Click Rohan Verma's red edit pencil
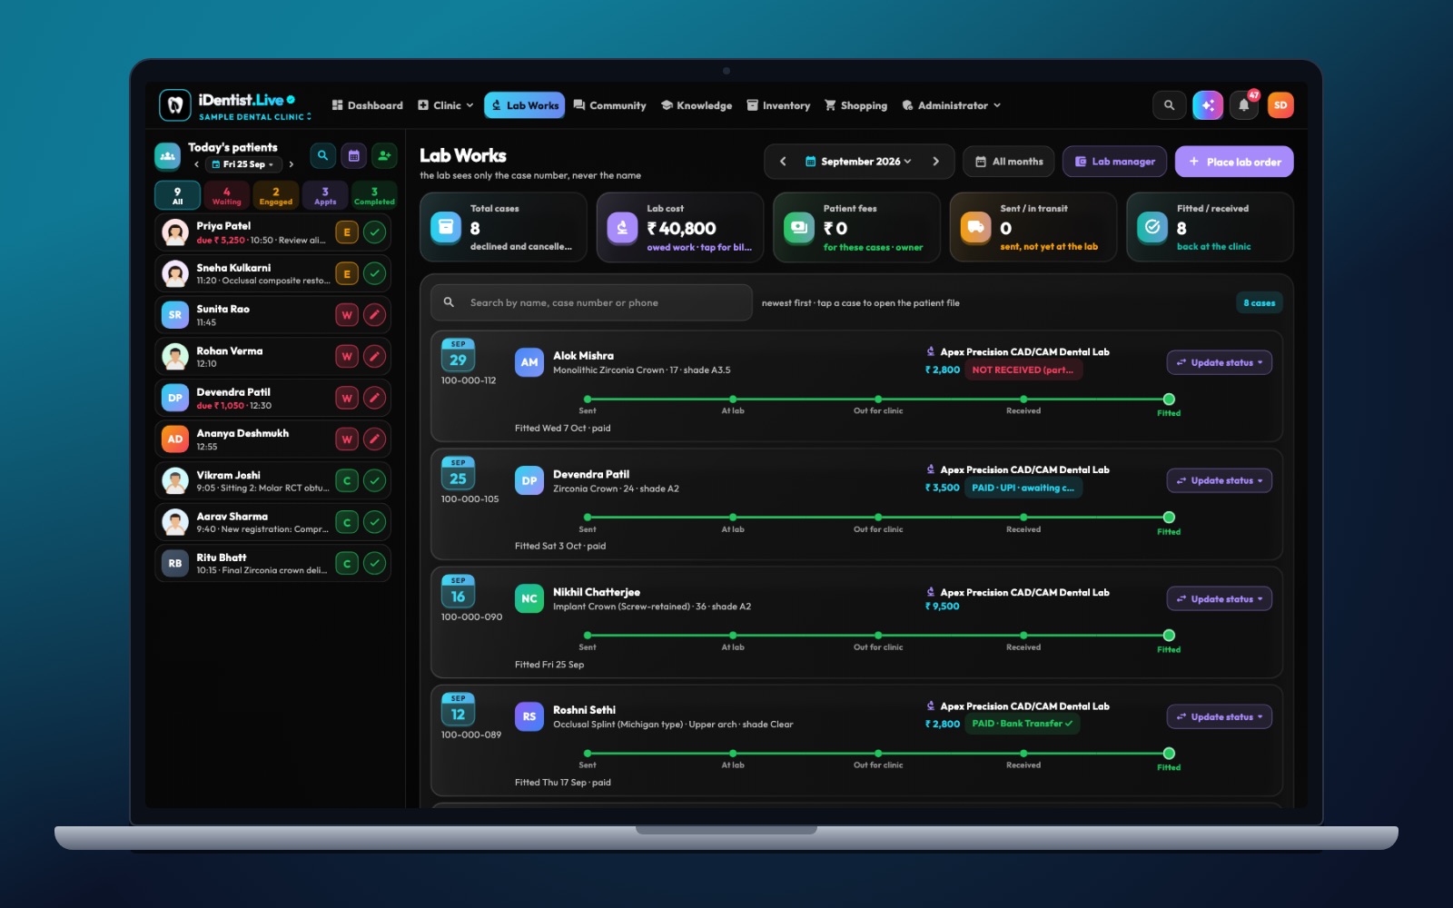Image resolution: width=1453 pixels, height=908 pixels. pyautogui.click(x=374, y=357)
